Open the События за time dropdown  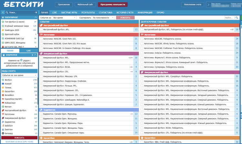point(64,18)
